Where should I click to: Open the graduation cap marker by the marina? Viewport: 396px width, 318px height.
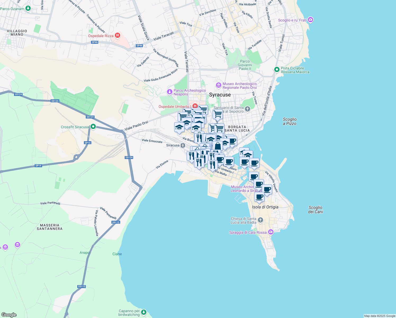pyautogui.click(x=248, y=155)
